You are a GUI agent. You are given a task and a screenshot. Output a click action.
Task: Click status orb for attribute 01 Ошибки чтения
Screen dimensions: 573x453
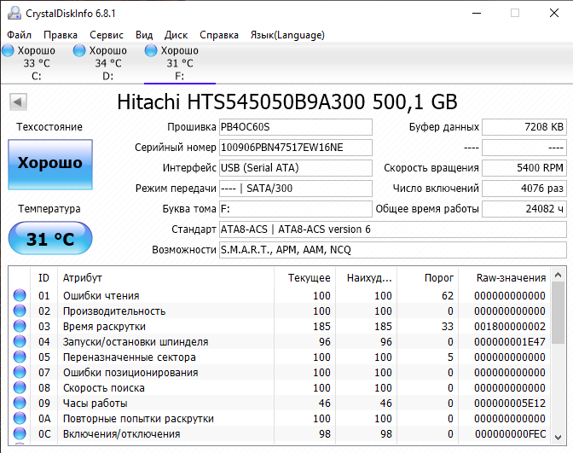click(x=20, y=295)
